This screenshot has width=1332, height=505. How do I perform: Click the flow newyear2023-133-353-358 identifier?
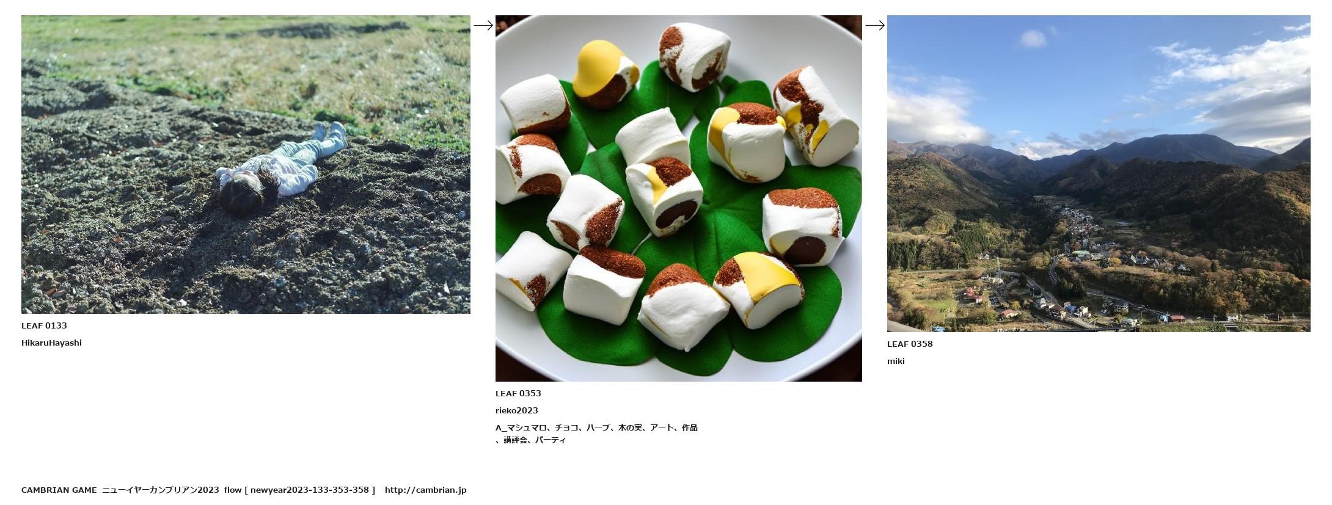click(299, 490)
